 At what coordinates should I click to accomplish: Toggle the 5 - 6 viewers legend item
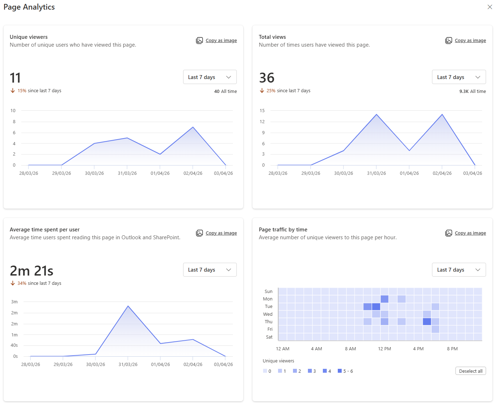(345, 371)
